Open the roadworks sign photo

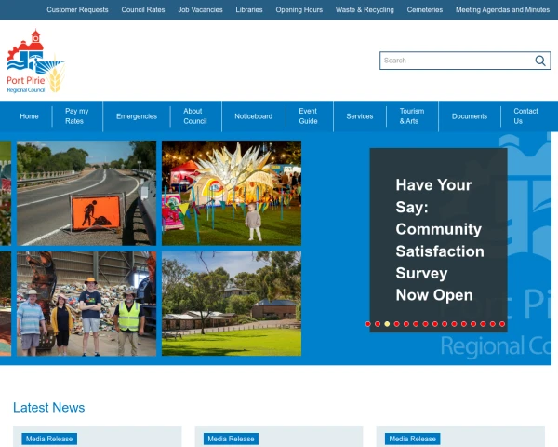(x=86, y=193)
